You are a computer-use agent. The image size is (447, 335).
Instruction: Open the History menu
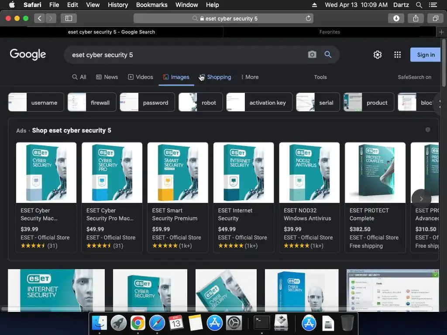click(118, 5)
